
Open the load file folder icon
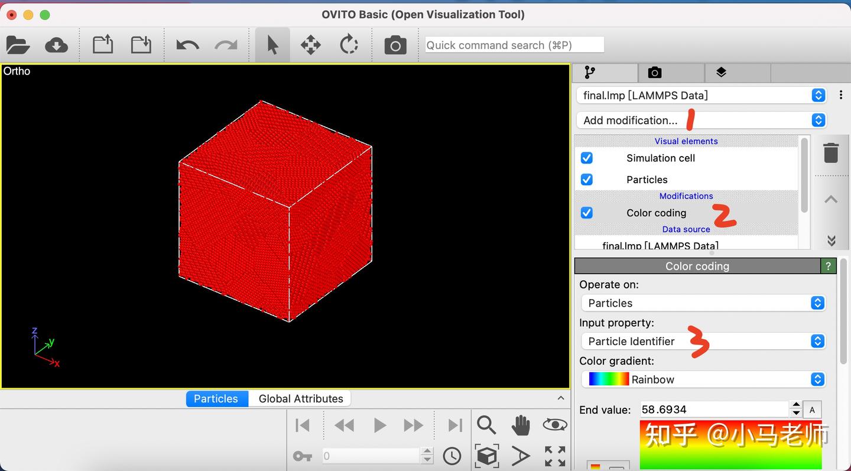point(18,45)
